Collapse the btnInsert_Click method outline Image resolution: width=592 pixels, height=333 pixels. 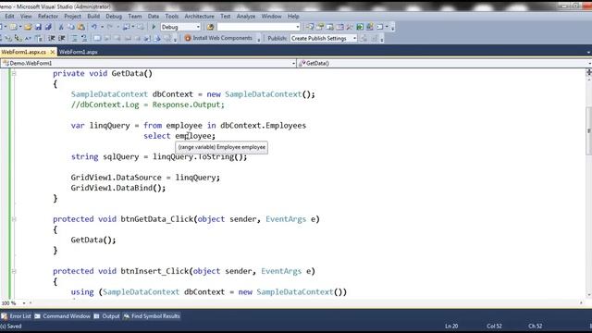click(14, 271)
